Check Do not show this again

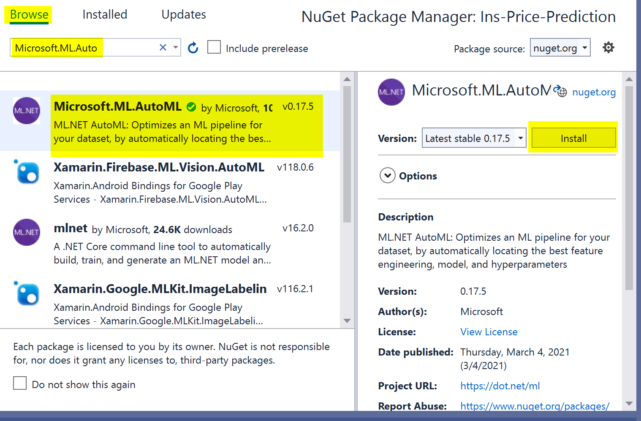pyautogui.click(x=20, y=383)
